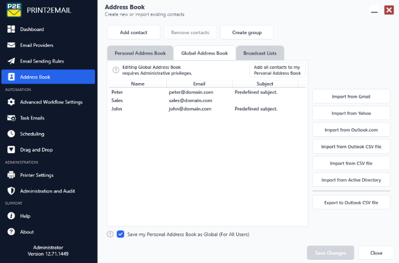The height and width of the screenshot is (263, 399).
Task: Click the Advanced Workflow Settings gear icon
Action: point(11,102)
